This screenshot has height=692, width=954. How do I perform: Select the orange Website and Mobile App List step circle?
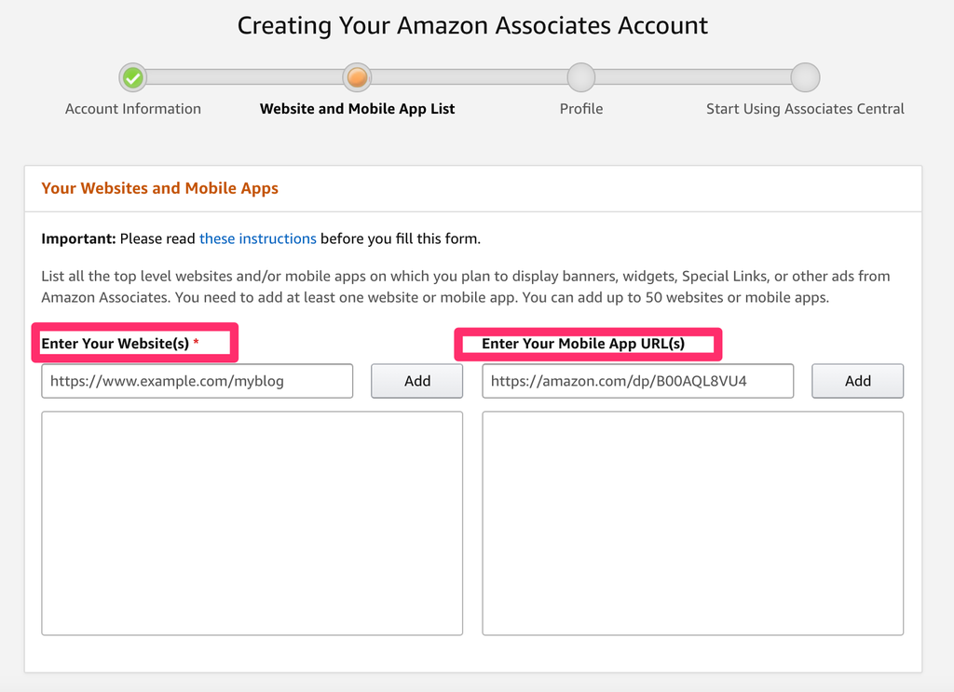(357, 77)
